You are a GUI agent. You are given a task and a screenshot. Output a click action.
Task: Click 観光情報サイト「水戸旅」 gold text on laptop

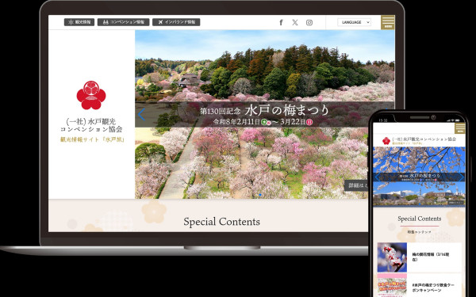tap(92, 139)
